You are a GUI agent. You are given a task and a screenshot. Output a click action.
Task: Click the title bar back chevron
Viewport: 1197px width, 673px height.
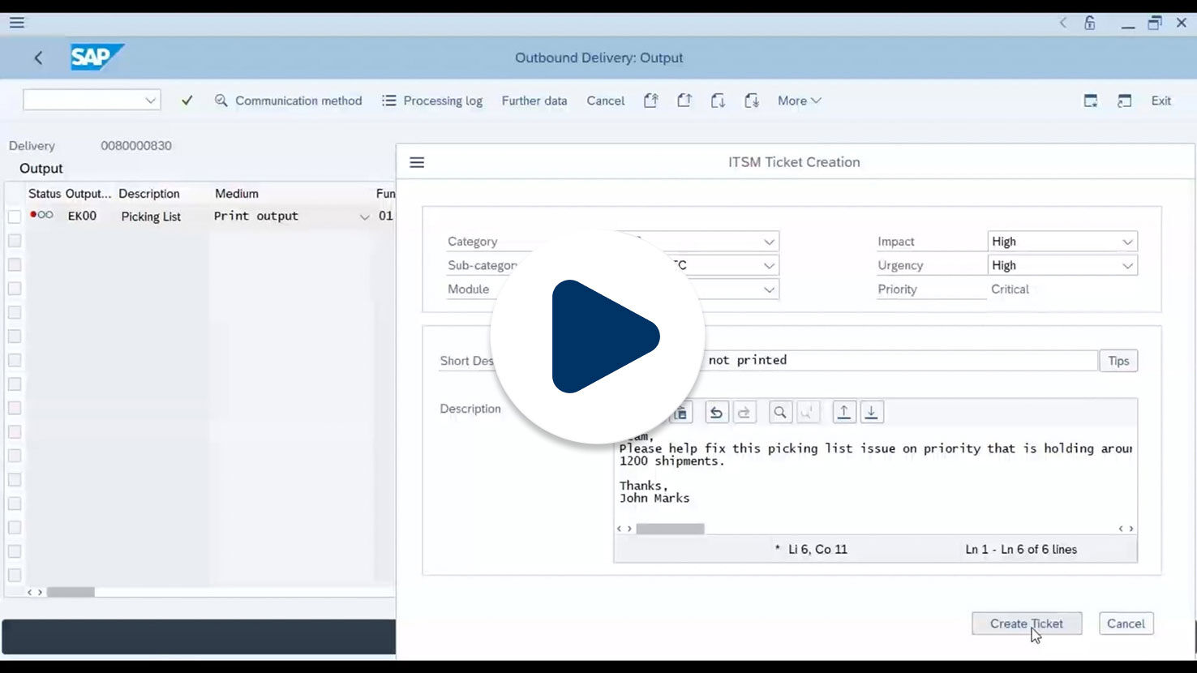(1063, 23)
